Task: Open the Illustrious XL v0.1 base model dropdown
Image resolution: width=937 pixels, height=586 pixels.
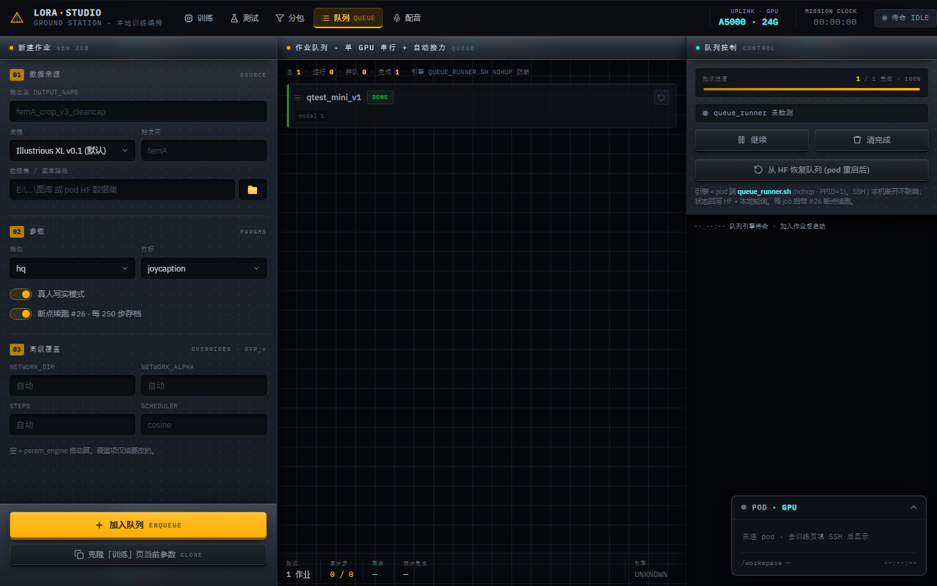Action: pos(72,150)
